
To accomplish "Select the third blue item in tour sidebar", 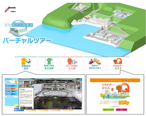I will tap(12, 91).
